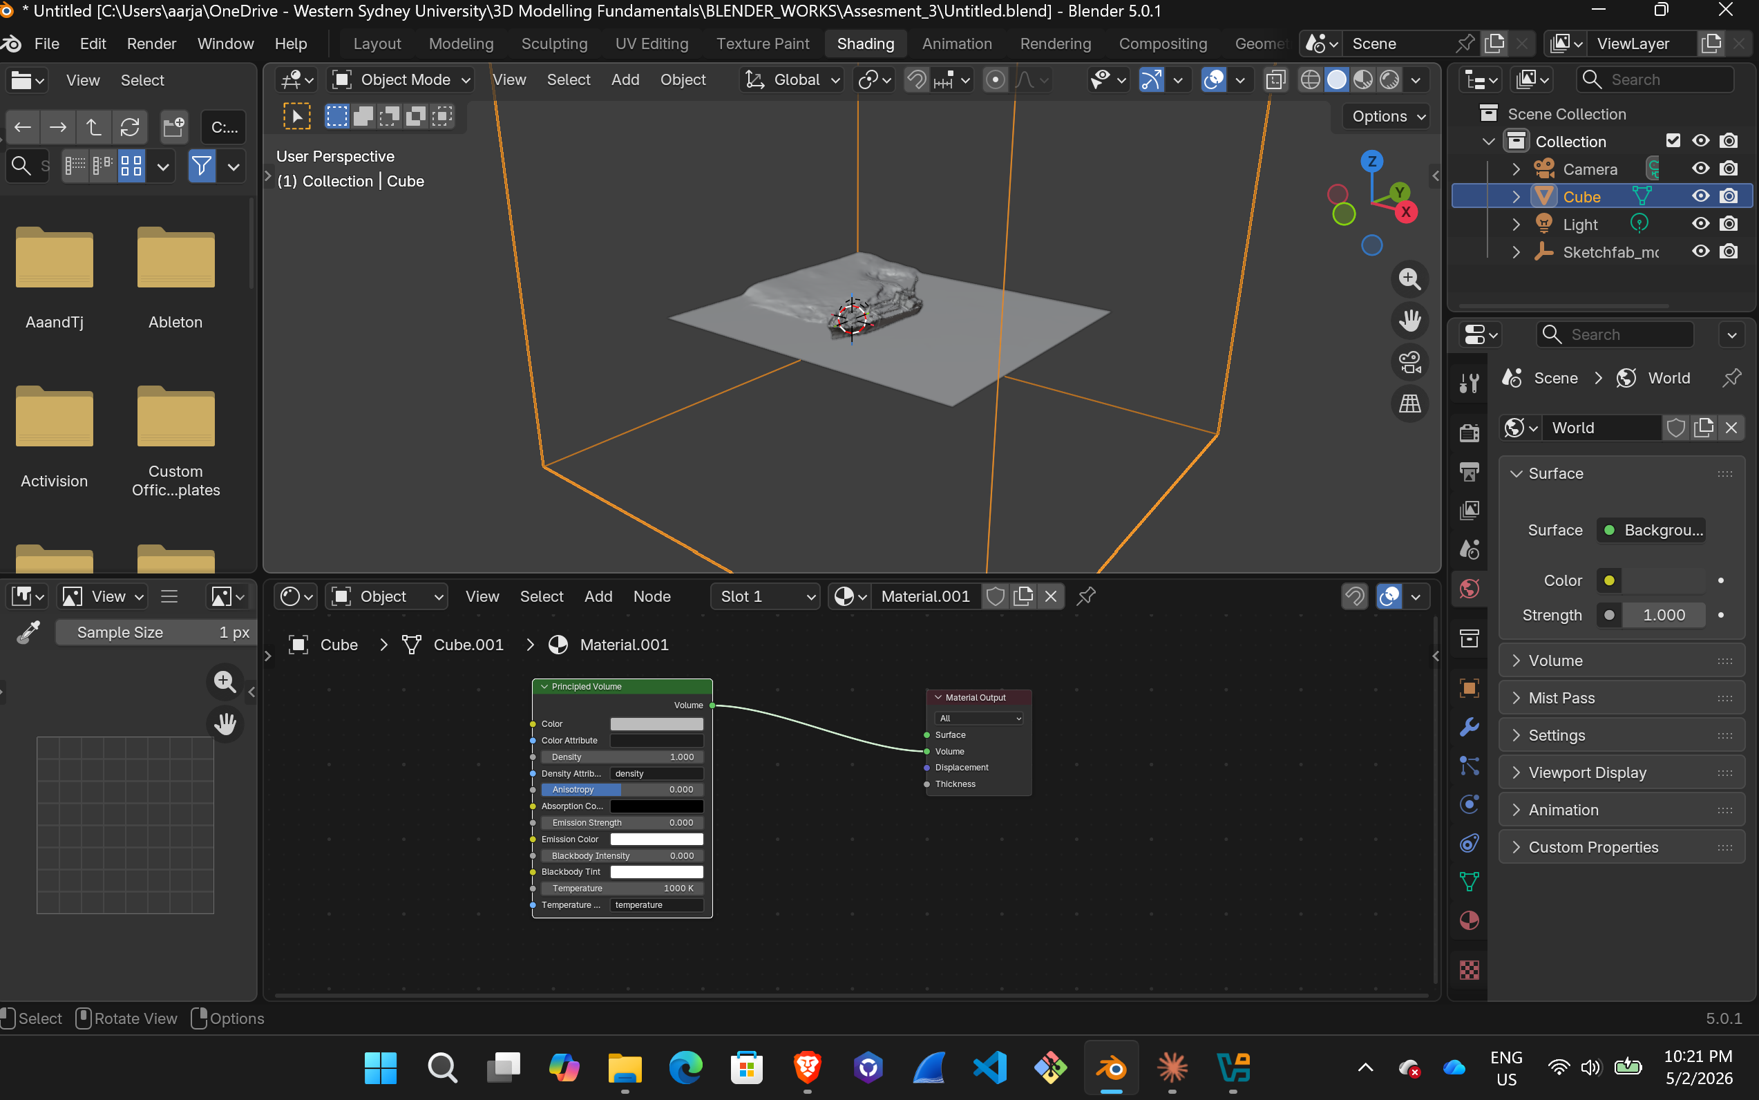
Task: Click the properties editor Search field
Action: [1614, 334]
